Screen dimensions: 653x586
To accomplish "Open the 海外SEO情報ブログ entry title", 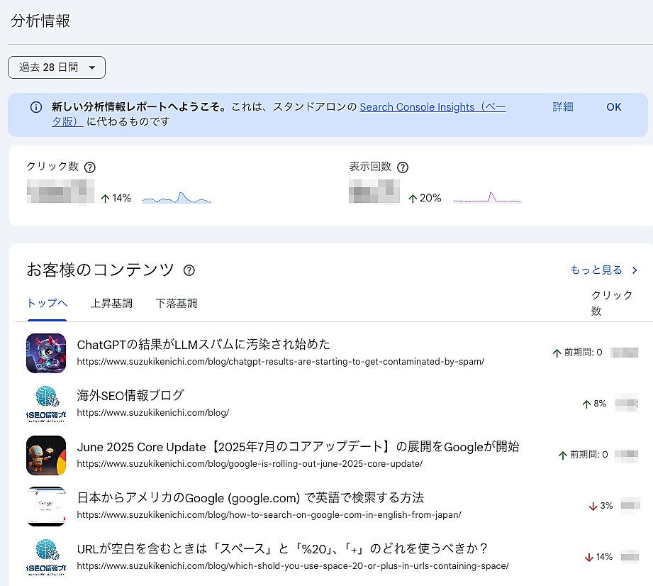I will [x=130, y=396].
